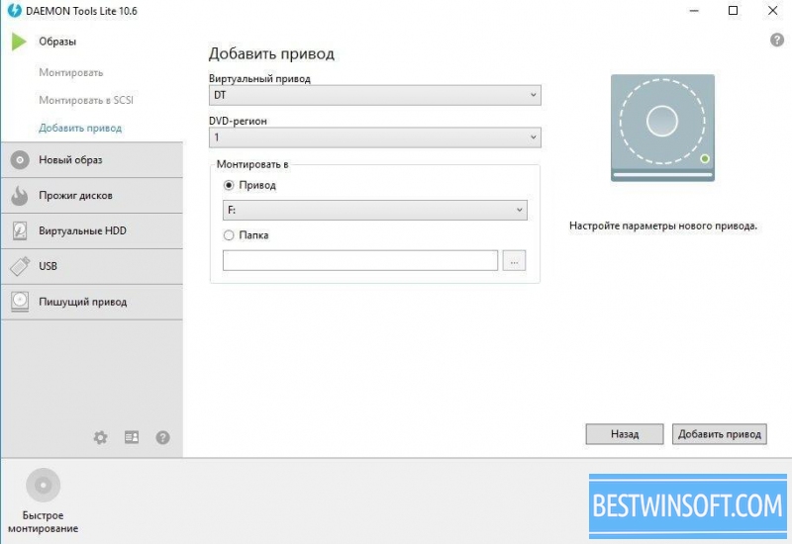
Task: Click the flame icon for Прожиг дисков
Action: click(x=20, y=196)
